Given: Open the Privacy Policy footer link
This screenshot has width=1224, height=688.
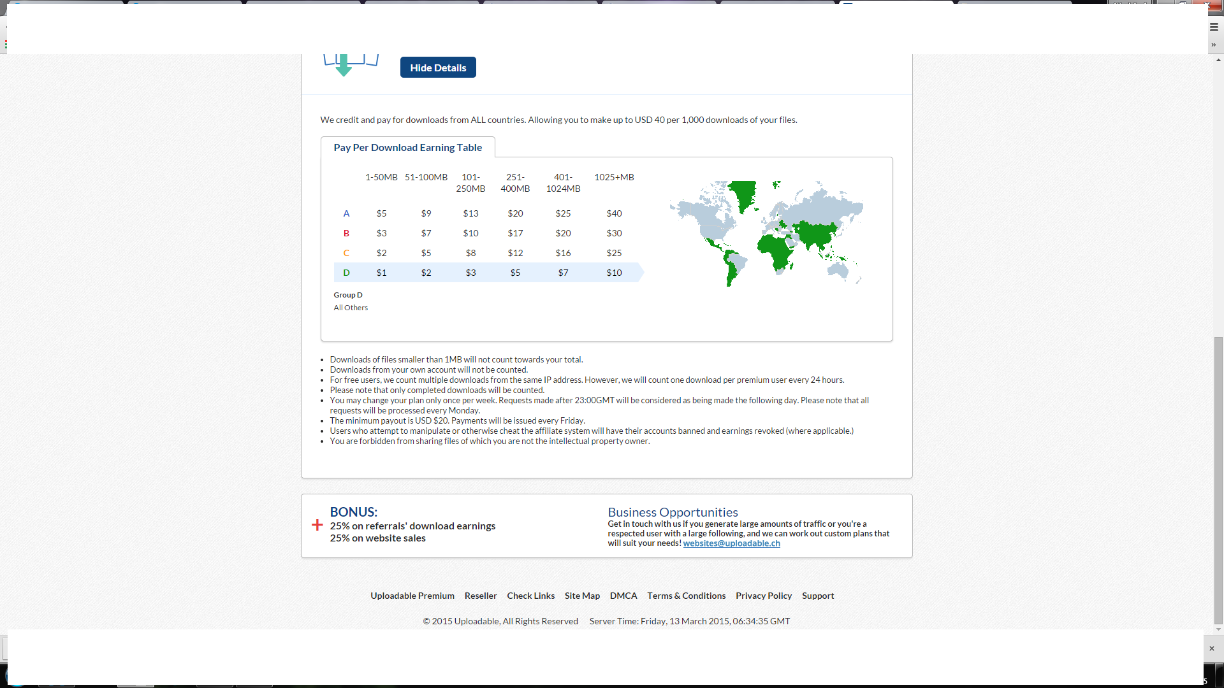Looking at the screenshot, I should tap(764, 596).
